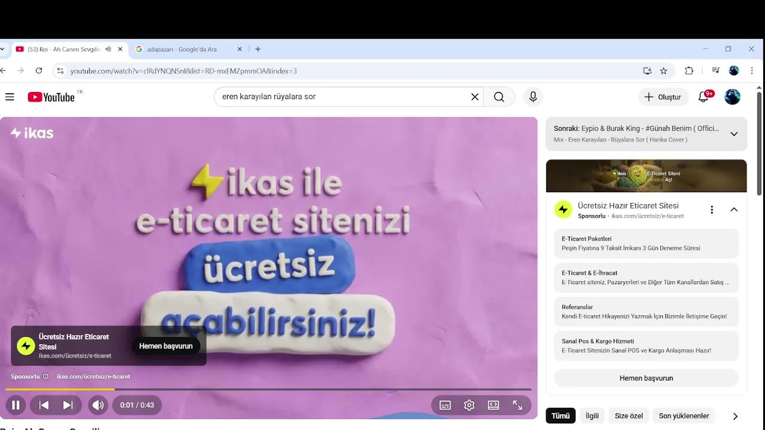The width and height of the screenshot is (765, 430).
Task: Select the İlgili filter chip
Action: click(592, 416)
